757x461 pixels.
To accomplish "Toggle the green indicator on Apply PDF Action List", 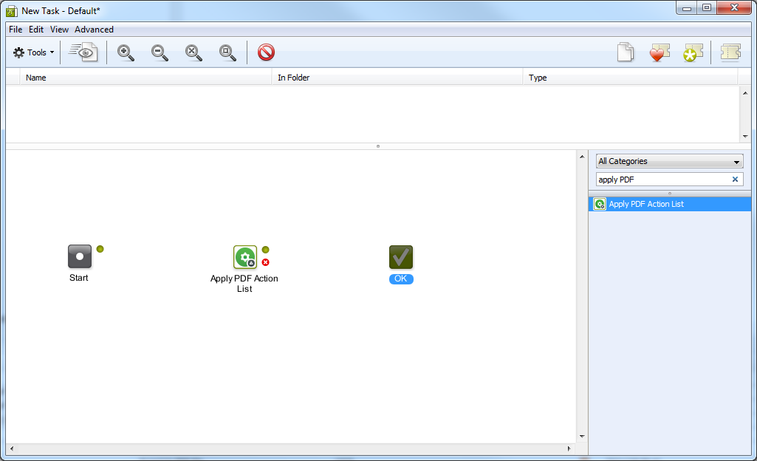I will point(266,248).
